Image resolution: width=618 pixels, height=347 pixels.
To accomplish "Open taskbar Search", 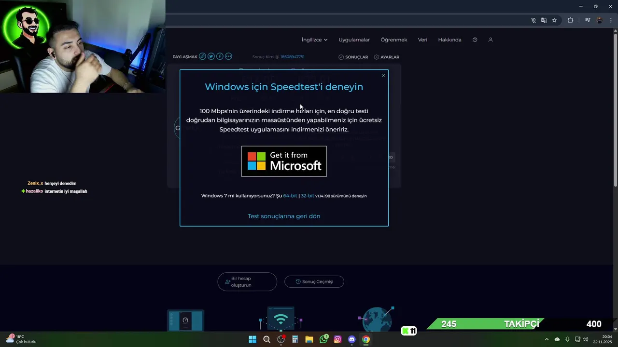I will pyautogui.click(x=267, y=339).
